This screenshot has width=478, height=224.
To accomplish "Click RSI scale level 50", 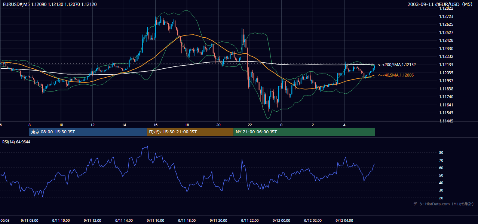I will pos(441,175).
